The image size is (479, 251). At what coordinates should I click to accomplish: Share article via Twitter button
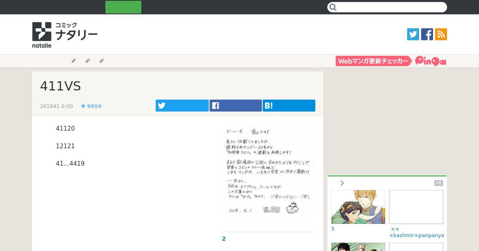[x=182, y=106]
